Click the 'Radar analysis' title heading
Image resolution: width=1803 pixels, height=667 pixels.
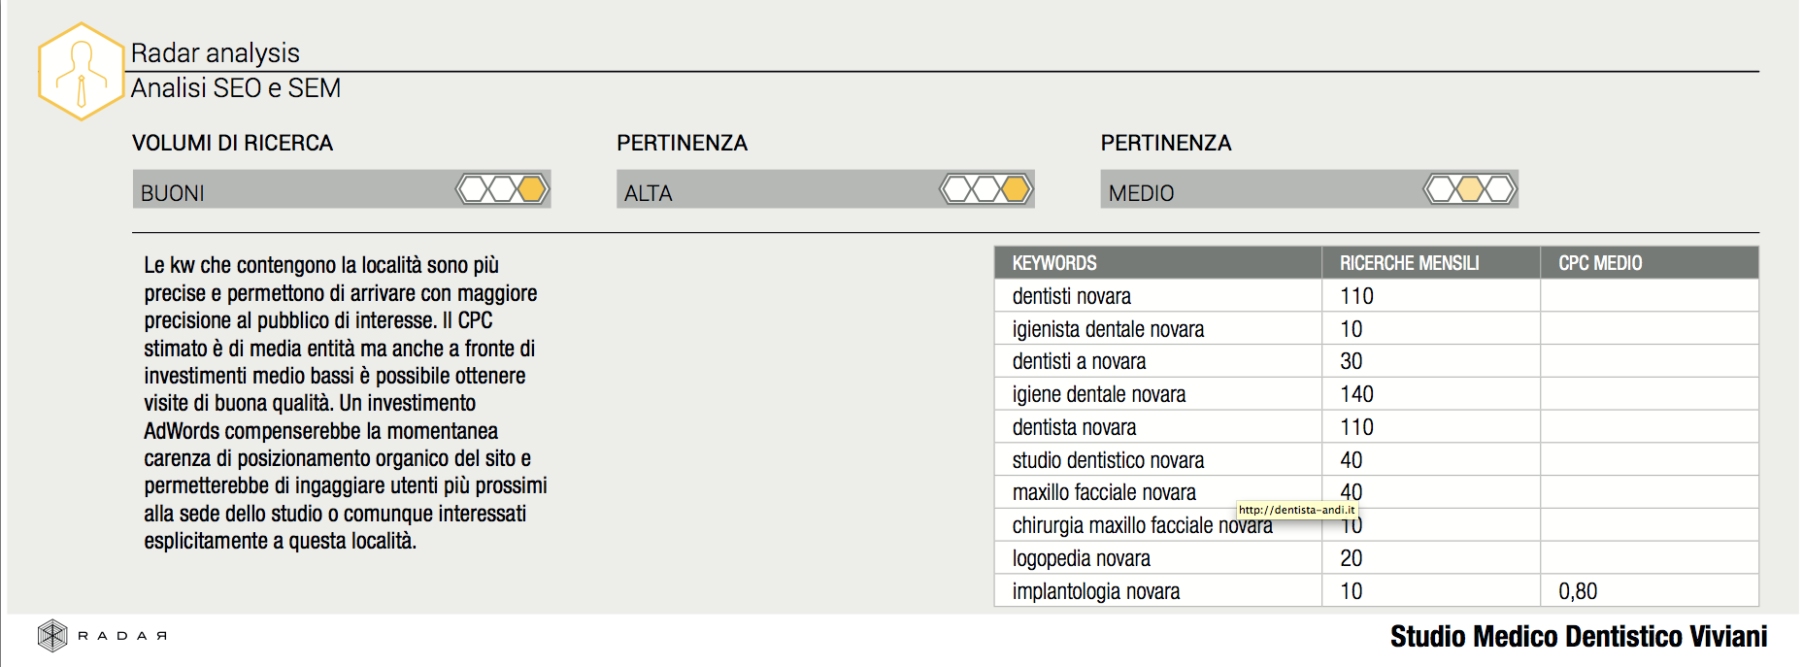tap(216, 52)
